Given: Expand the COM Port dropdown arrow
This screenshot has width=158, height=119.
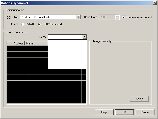Looking at the screenshot, I should coord(78,17).
